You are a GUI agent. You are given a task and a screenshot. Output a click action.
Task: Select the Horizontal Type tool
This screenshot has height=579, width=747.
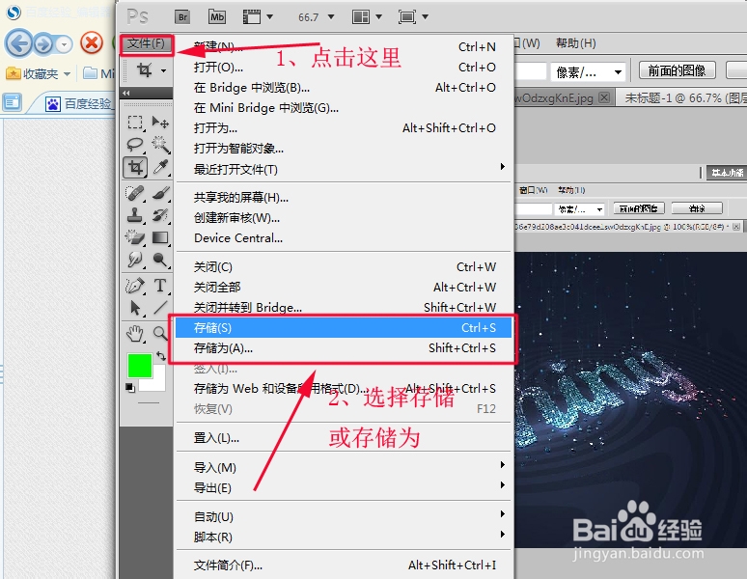tap(160, 286)
